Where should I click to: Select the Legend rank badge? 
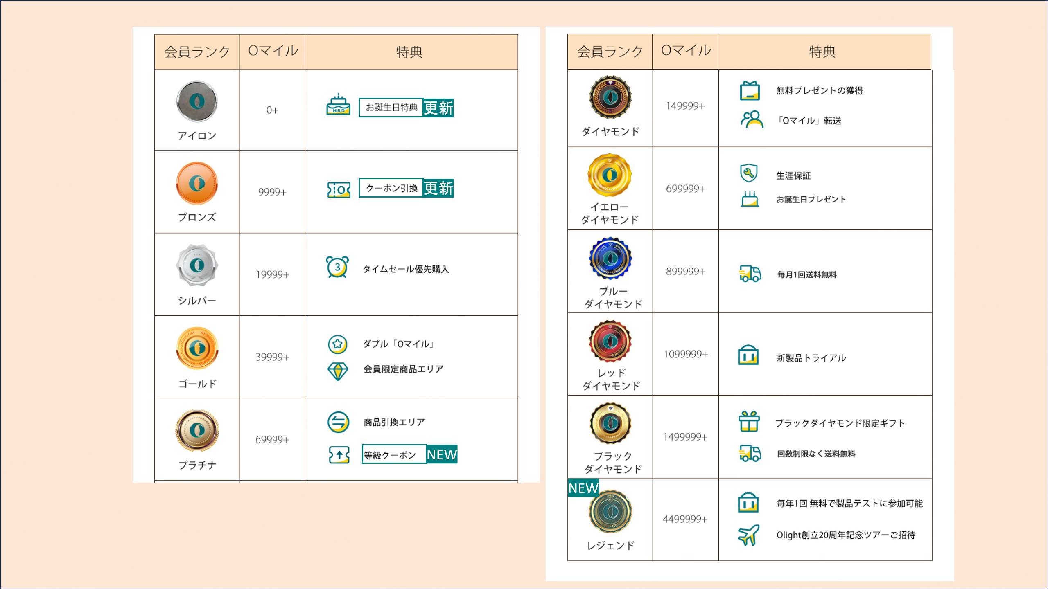(610, 511)
